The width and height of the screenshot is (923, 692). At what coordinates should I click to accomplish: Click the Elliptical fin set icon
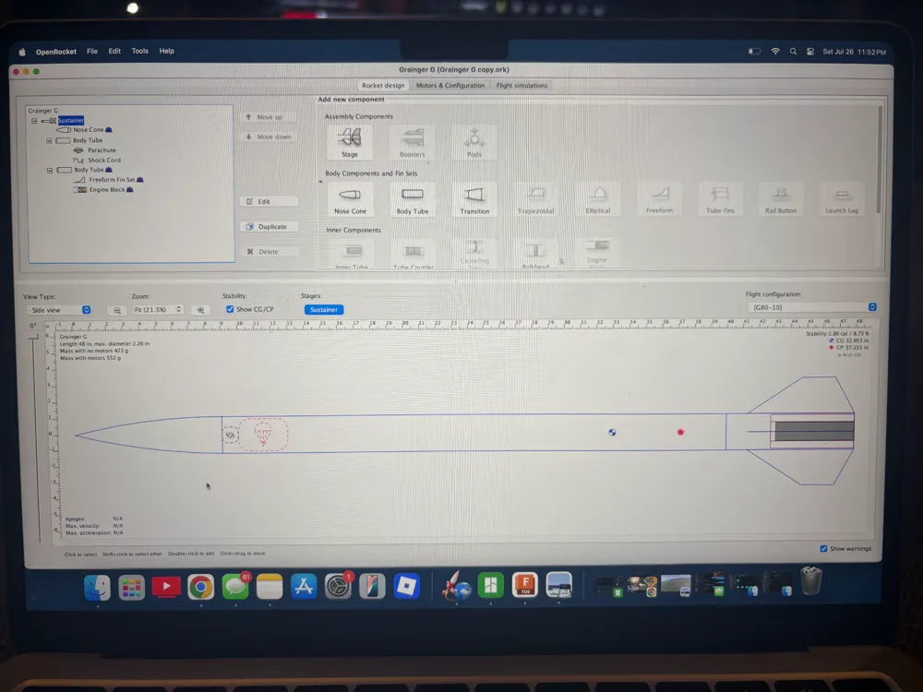[597, 199]
